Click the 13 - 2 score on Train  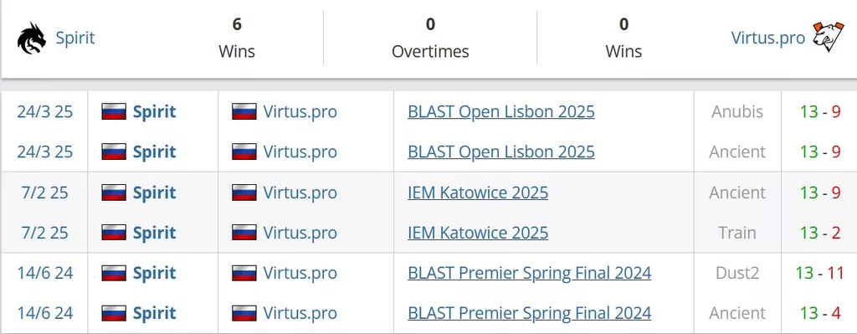(x=820, y=233)
